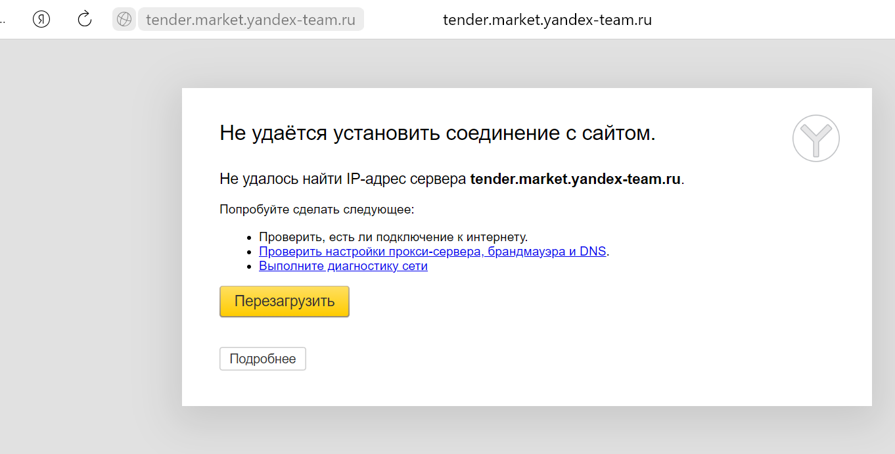Screen dimensions: 895x454
Task: Expand error details with the "Подробнее" button
Action: [262, 359]
